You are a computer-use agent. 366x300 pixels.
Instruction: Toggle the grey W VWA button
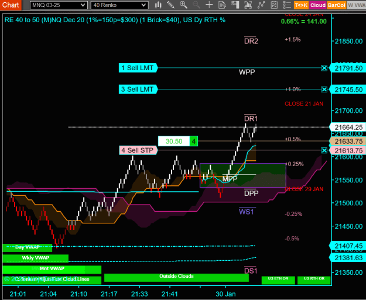click(357, 5)
